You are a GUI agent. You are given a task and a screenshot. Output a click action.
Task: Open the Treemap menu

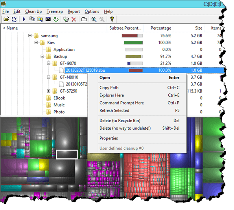(55, 11)
